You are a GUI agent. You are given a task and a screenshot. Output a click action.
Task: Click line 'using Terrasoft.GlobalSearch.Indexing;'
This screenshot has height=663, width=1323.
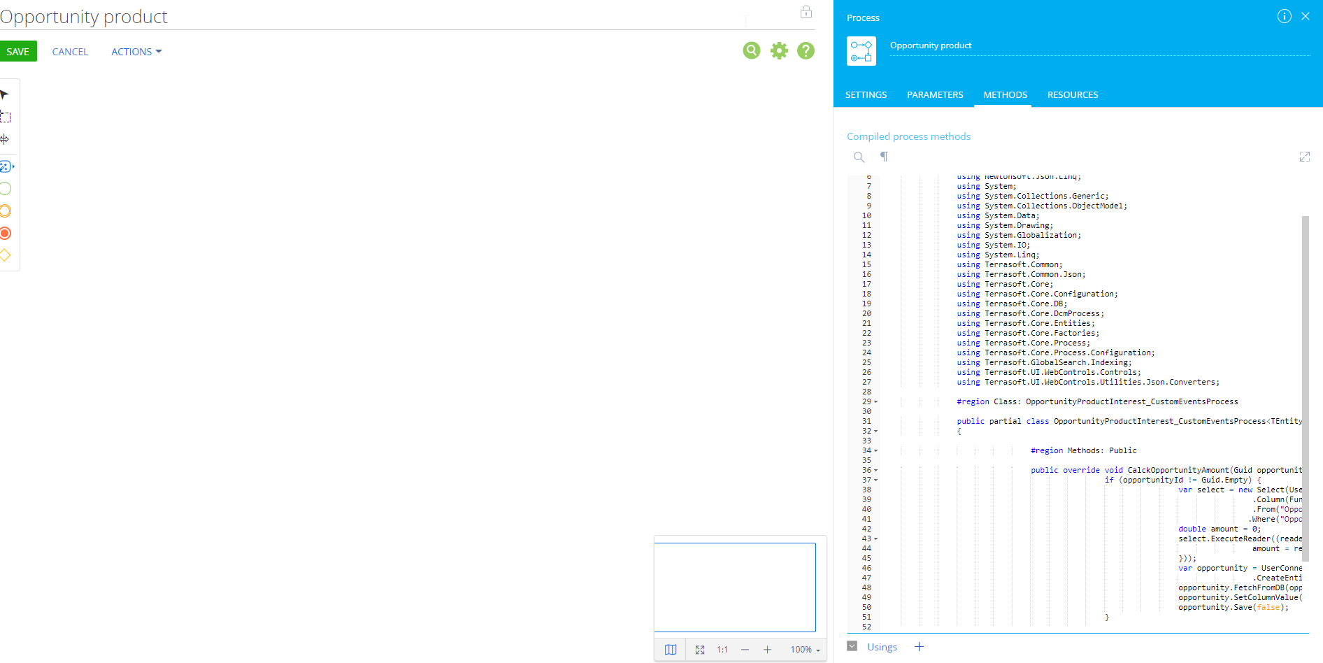1044,362
